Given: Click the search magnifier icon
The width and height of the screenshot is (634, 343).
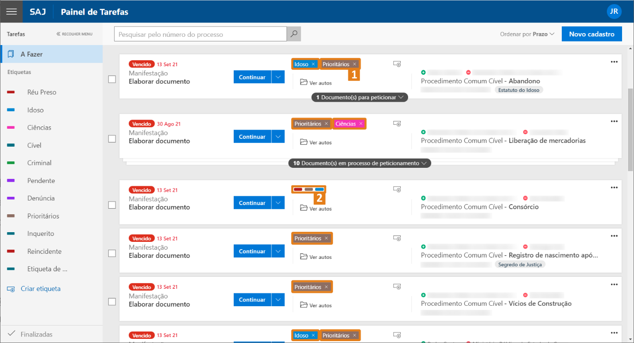Looking at the screenshot, I should [x=294, y=34].
